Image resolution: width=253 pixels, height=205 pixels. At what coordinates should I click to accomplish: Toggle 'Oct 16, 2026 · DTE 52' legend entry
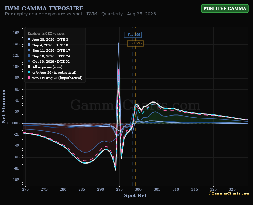coord(49,61)
